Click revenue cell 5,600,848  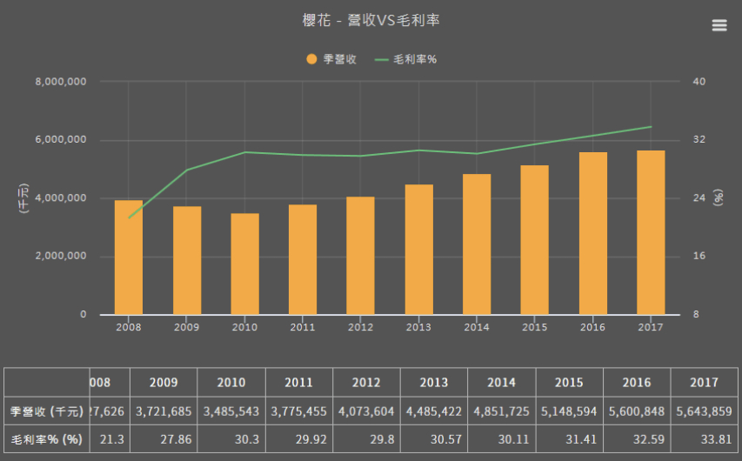coord(637,411)
